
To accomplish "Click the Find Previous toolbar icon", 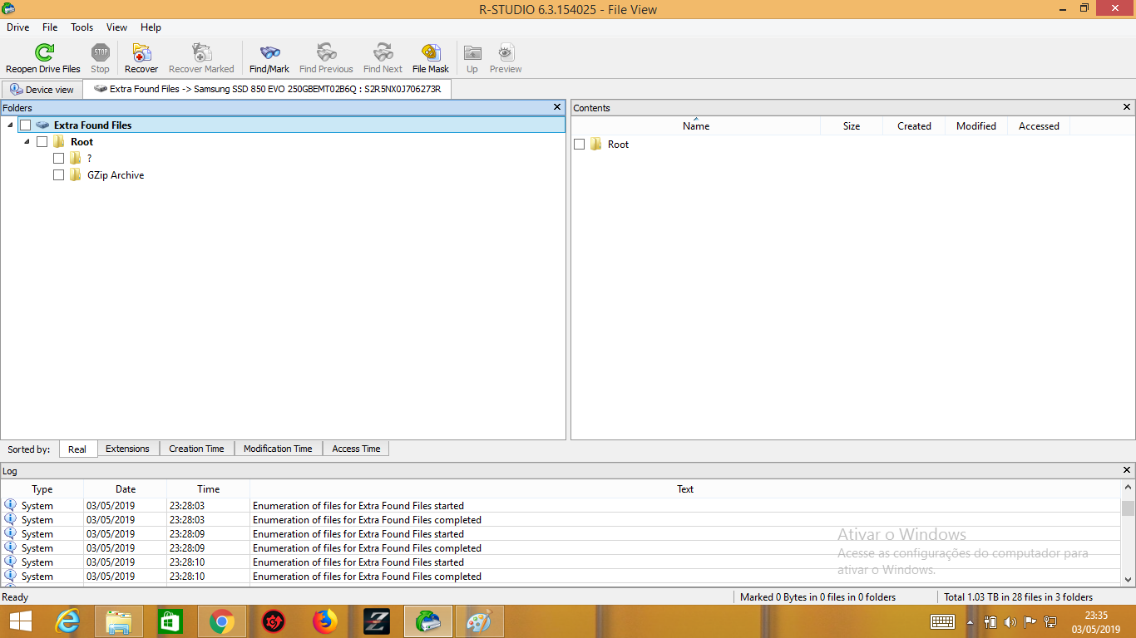I will pyautogui.click(x=326, y=53).
